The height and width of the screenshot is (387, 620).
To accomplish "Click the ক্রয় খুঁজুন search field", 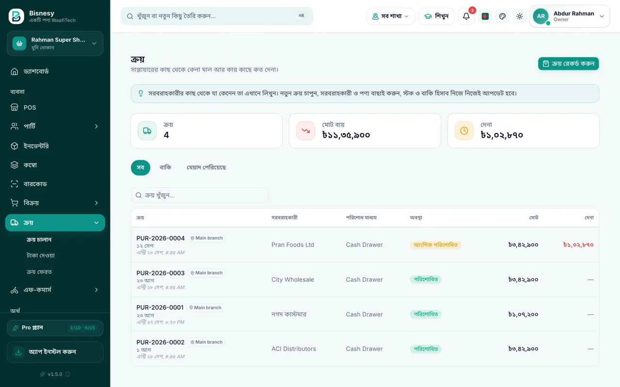I will coord(200,195).
